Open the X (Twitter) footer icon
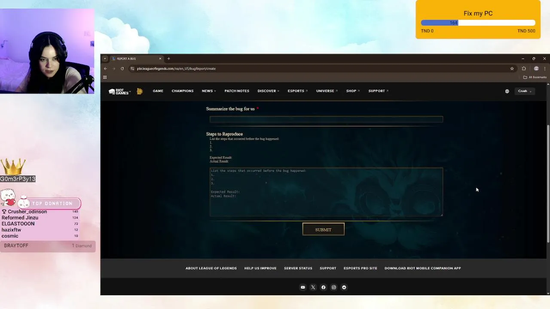This screenshot has width=550, height=309. [x=313, y=288]
